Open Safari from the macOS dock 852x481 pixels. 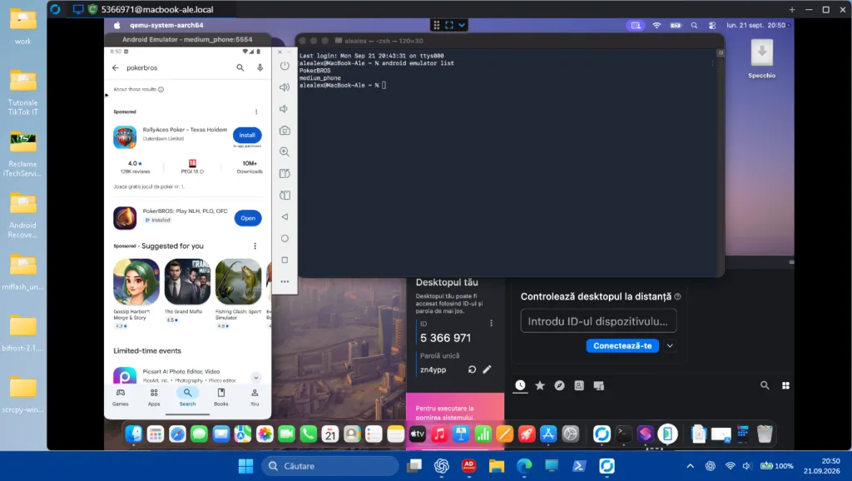tap(177, 434)
